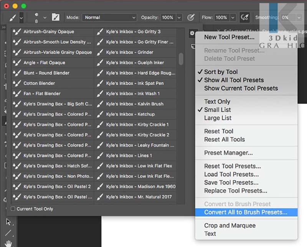Viewport: 307px width, 247px height.
Task: Open the Opacity slider dropdown arrow
Action: pos(179,18)
